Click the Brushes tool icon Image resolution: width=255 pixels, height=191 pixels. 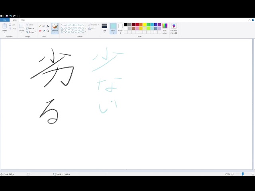55,26
